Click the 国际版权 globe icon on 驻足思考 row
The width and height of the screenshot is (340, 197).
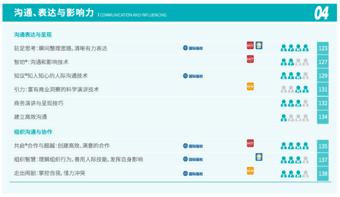pos(185,48)
